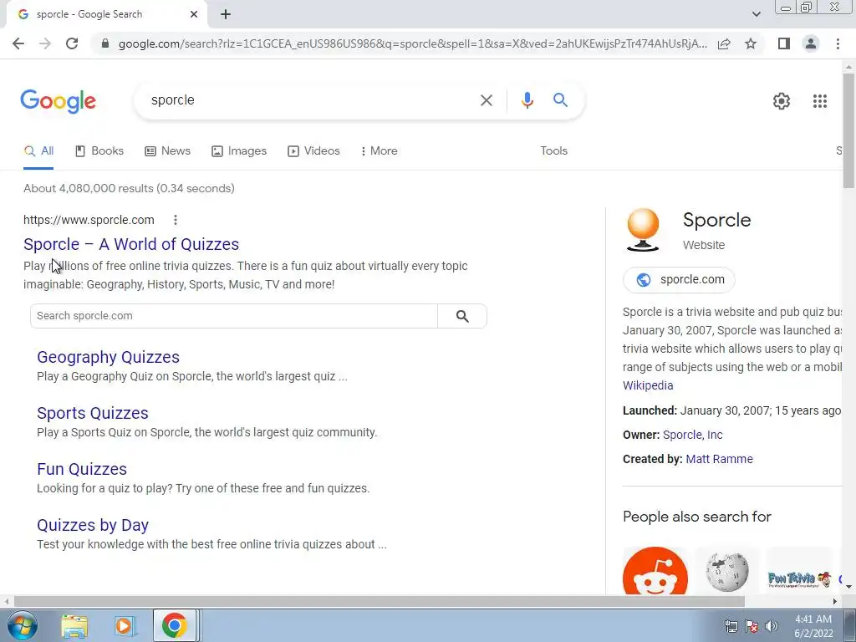Image resolution: width=856 pixels, height=642 pixels.
Task: Open options for the sporcle.com result
Action: [176, 220]
